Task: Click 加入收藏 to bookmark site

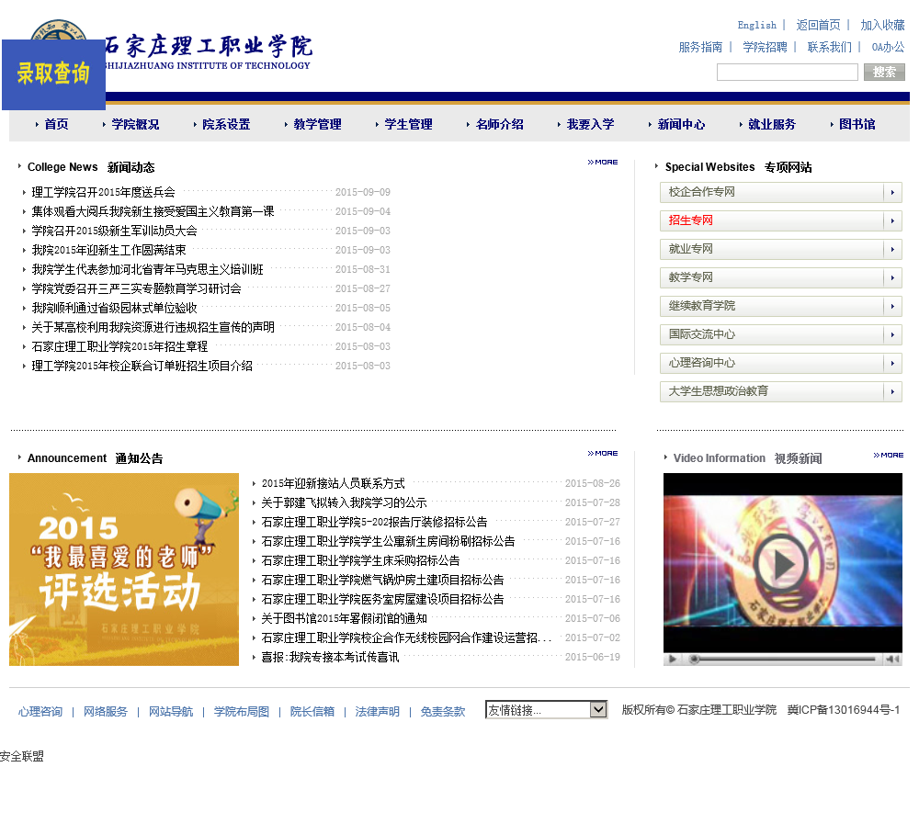Action: 882,25
